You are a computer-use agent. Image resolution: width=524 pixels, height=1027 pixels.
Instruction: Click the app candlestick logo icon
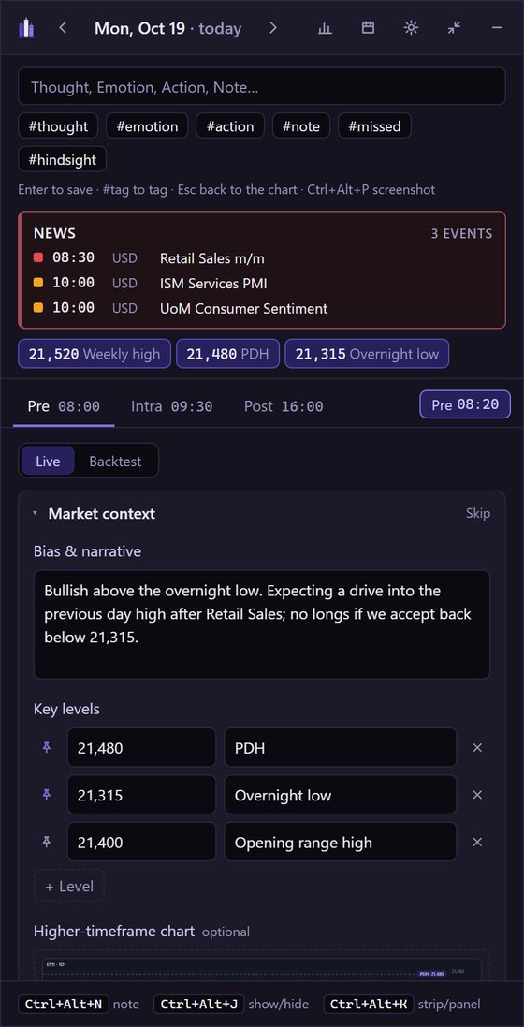click(27, 28)
